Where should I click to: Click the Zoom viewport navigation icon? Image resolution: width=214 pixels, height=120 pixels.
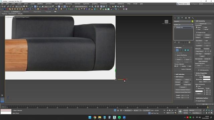[x=204, y=110]
